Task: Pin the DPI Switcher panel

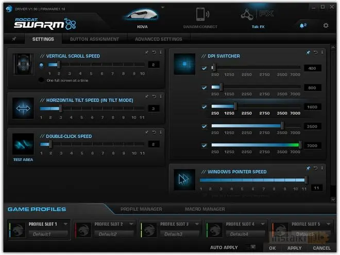Action: [x=308, y=52]
